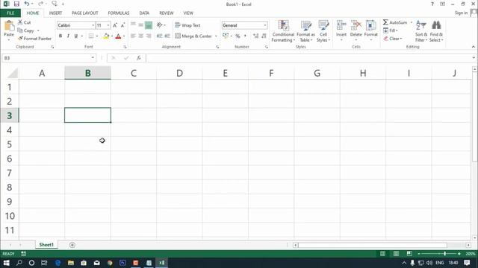The image size is (478, 268).
Task: Toggle align text left
Action: (133, 36)
